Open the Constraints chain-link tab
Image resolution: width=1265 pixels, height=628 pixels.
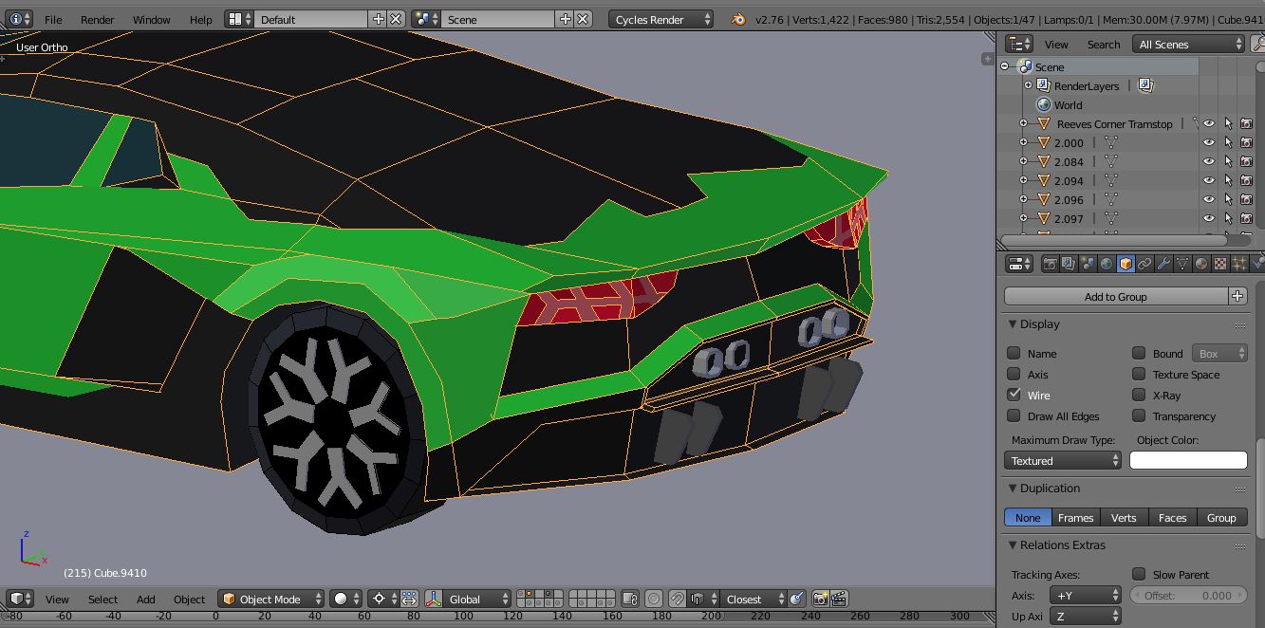click(1144, 264)
